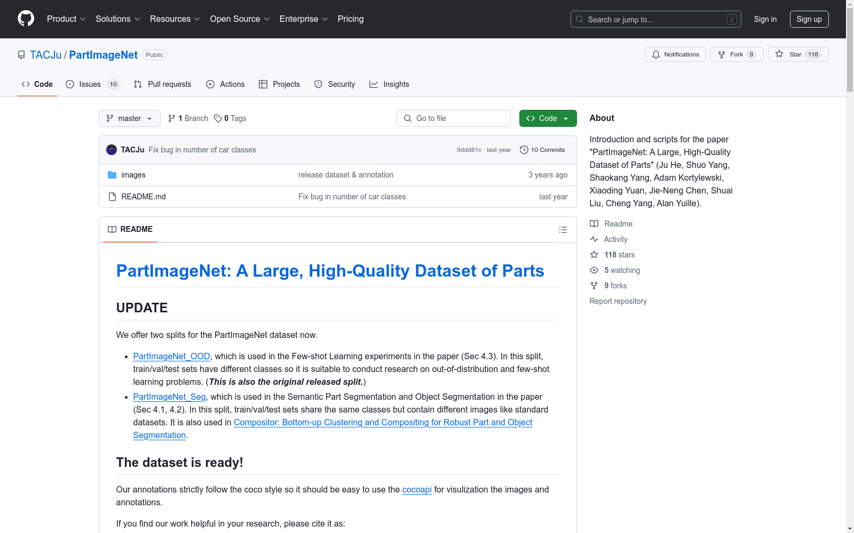Click the clock history icon by Commits
854x533 pixels.
(524, 150)
